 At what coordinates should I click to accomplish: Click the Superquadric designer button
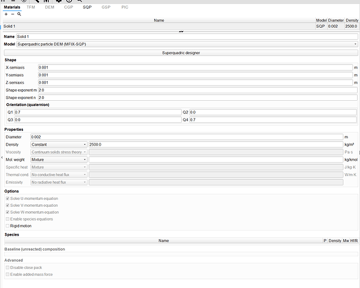[x=181, y=52]
